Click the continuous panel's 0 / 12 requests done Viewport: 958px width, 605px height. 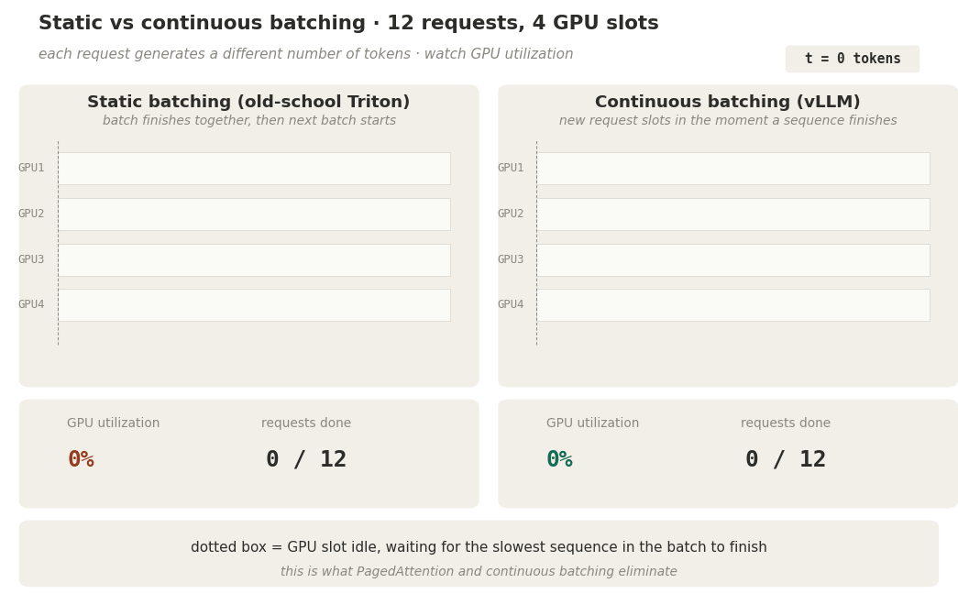[x=785, y=460]
